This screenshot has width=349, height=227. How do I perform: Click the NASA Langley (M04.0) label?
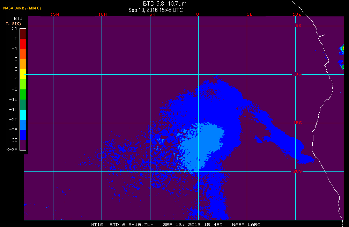coord(22,8)
